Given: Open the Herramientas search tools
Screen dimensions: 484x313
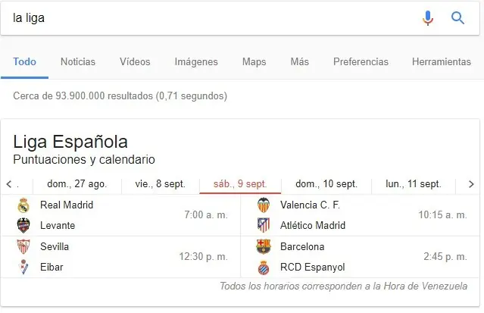Looking at the screenshot, I should 442,62.
